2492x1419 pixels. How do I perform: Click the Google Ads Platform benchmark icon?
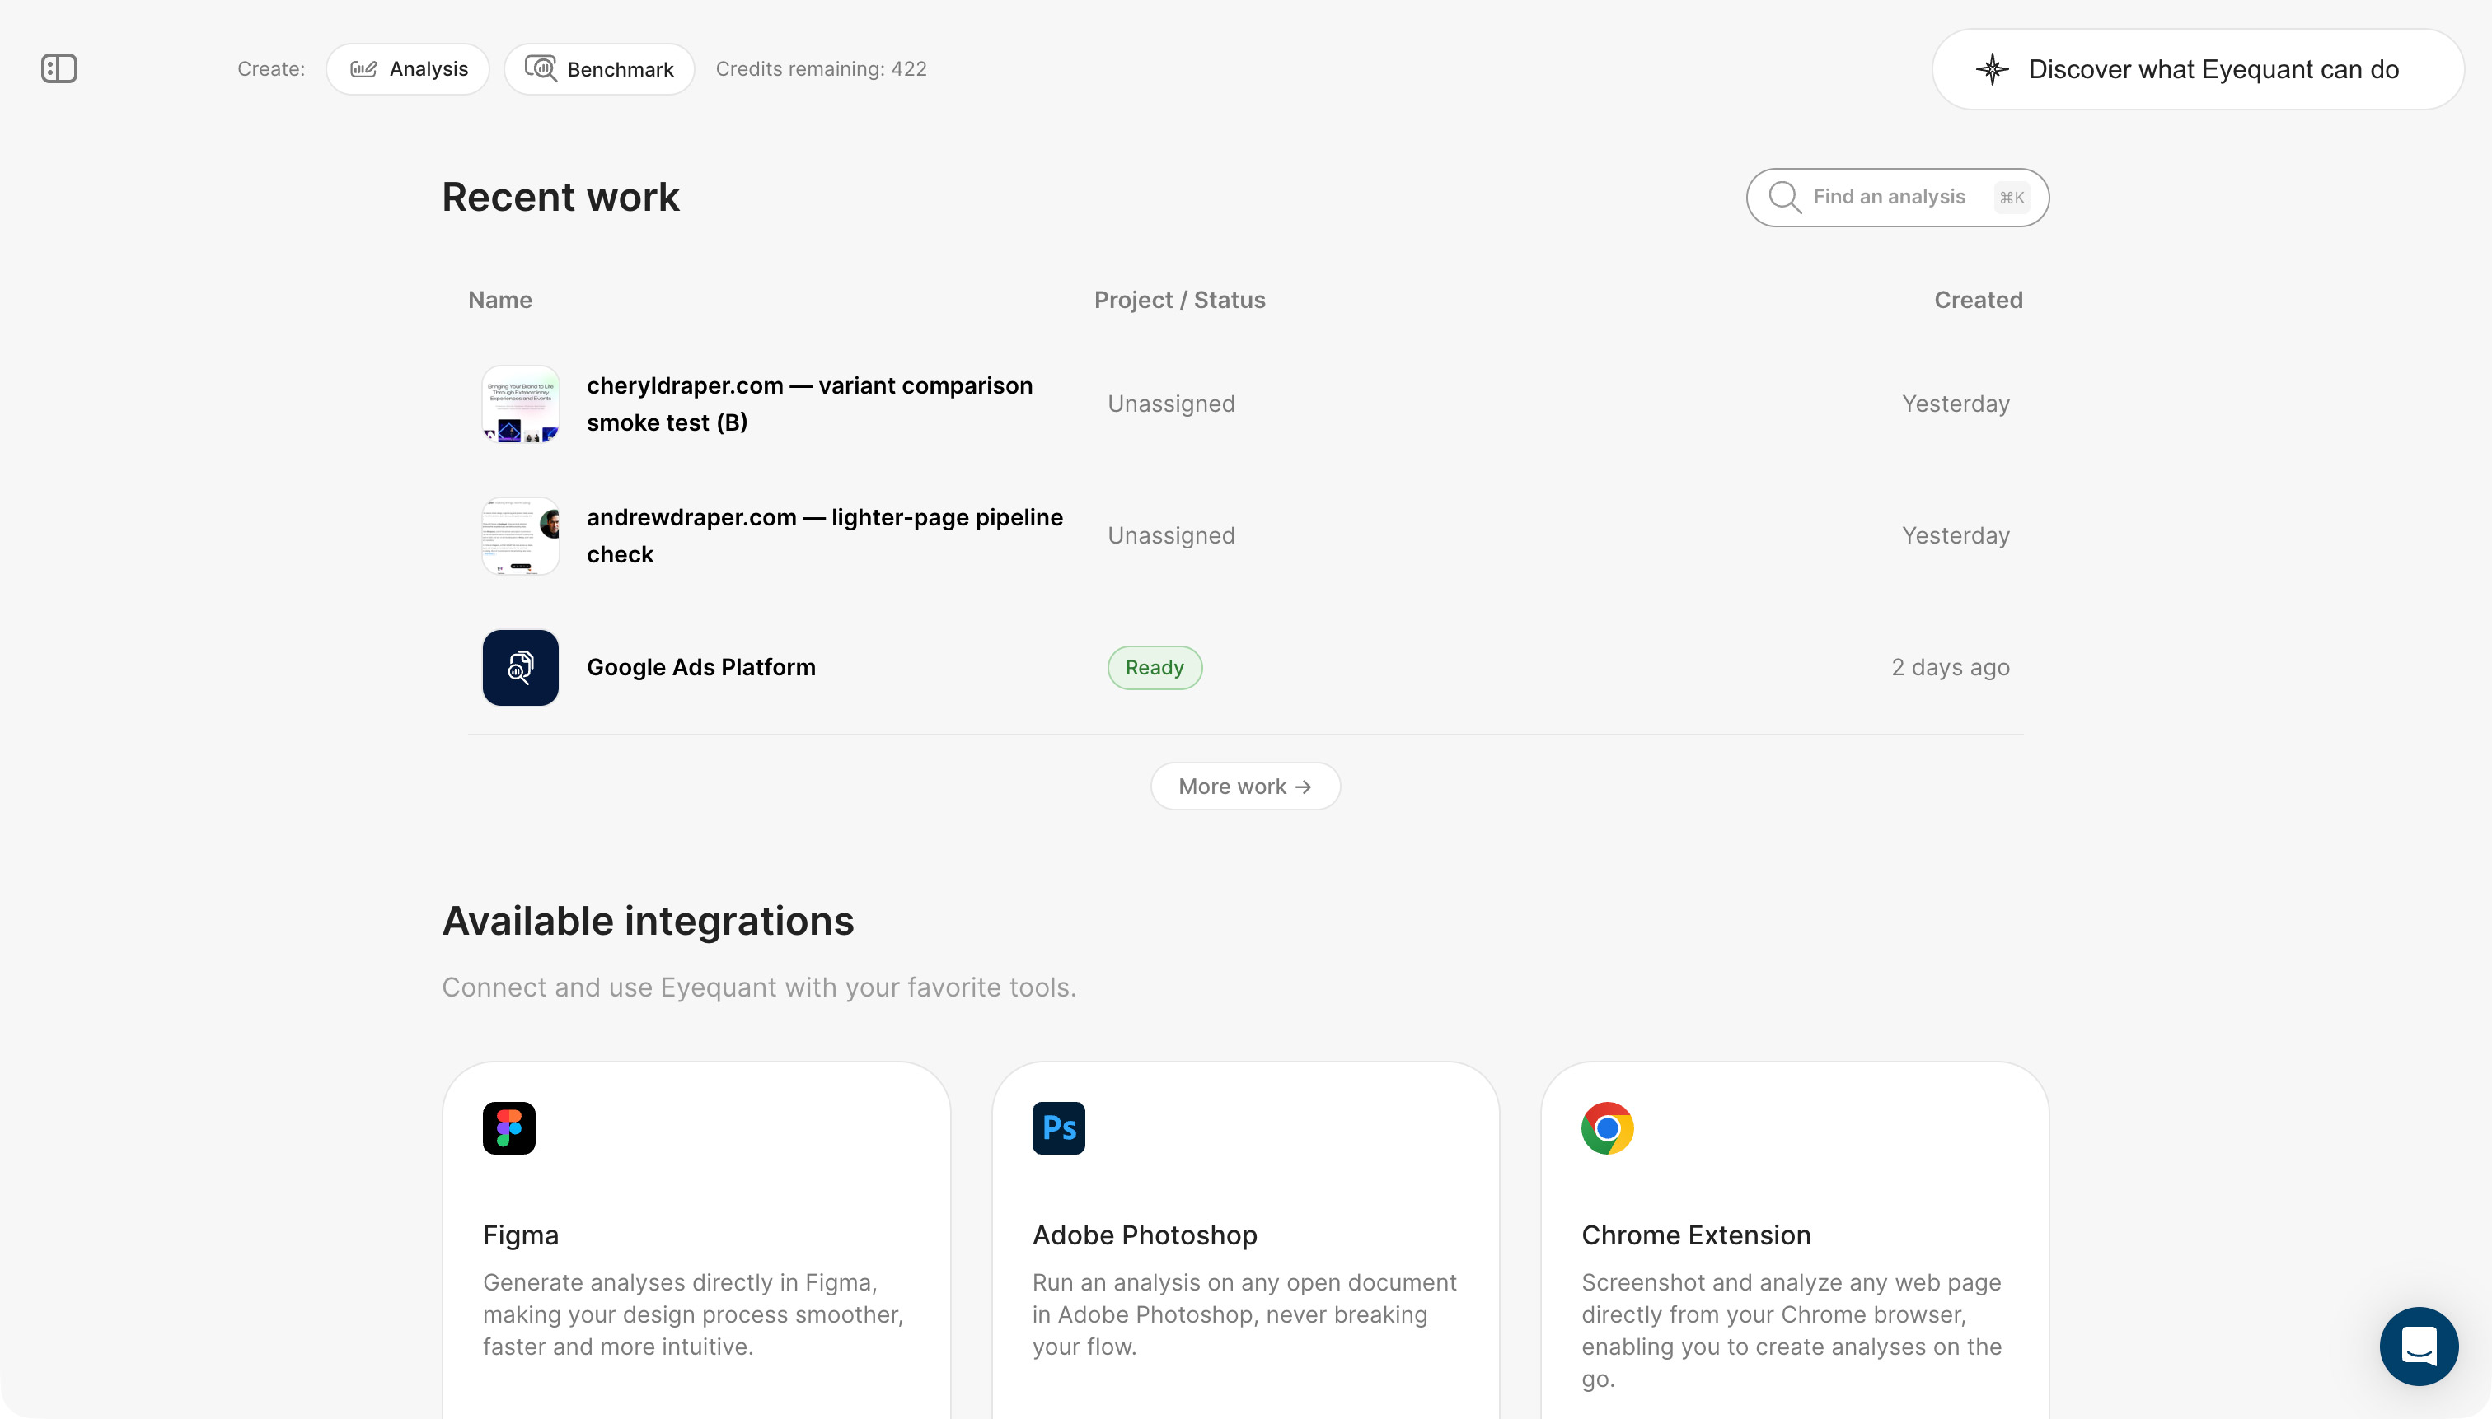521,668
